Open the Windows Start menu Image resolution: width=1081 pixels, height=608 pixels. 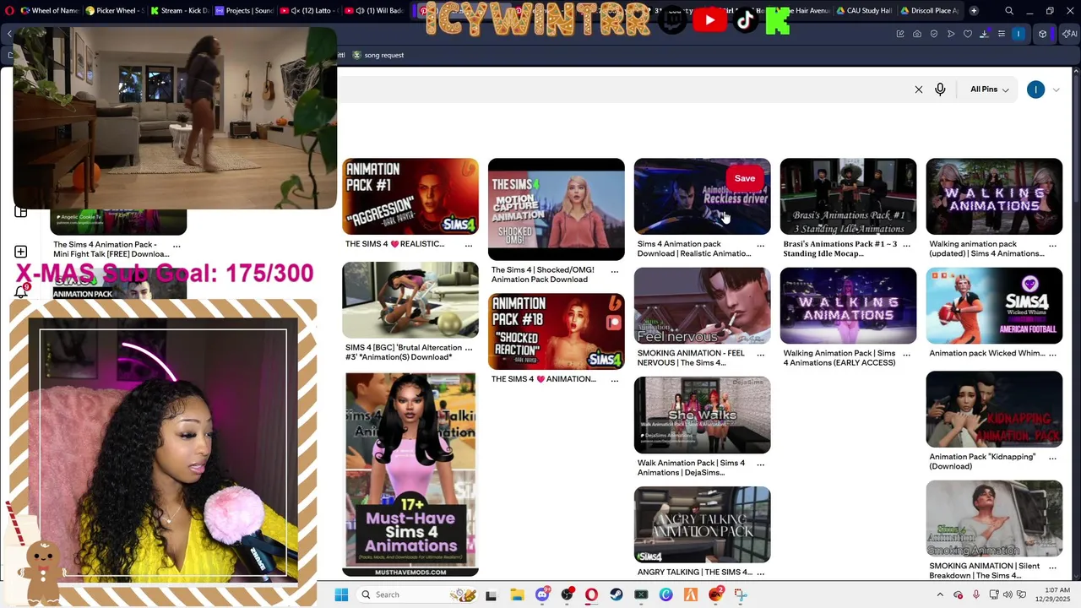click(341, 594)
